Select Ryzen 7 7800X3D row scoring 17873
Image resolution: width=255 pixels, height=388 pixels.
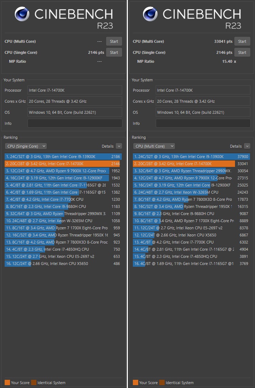click(x=191, y=199)
